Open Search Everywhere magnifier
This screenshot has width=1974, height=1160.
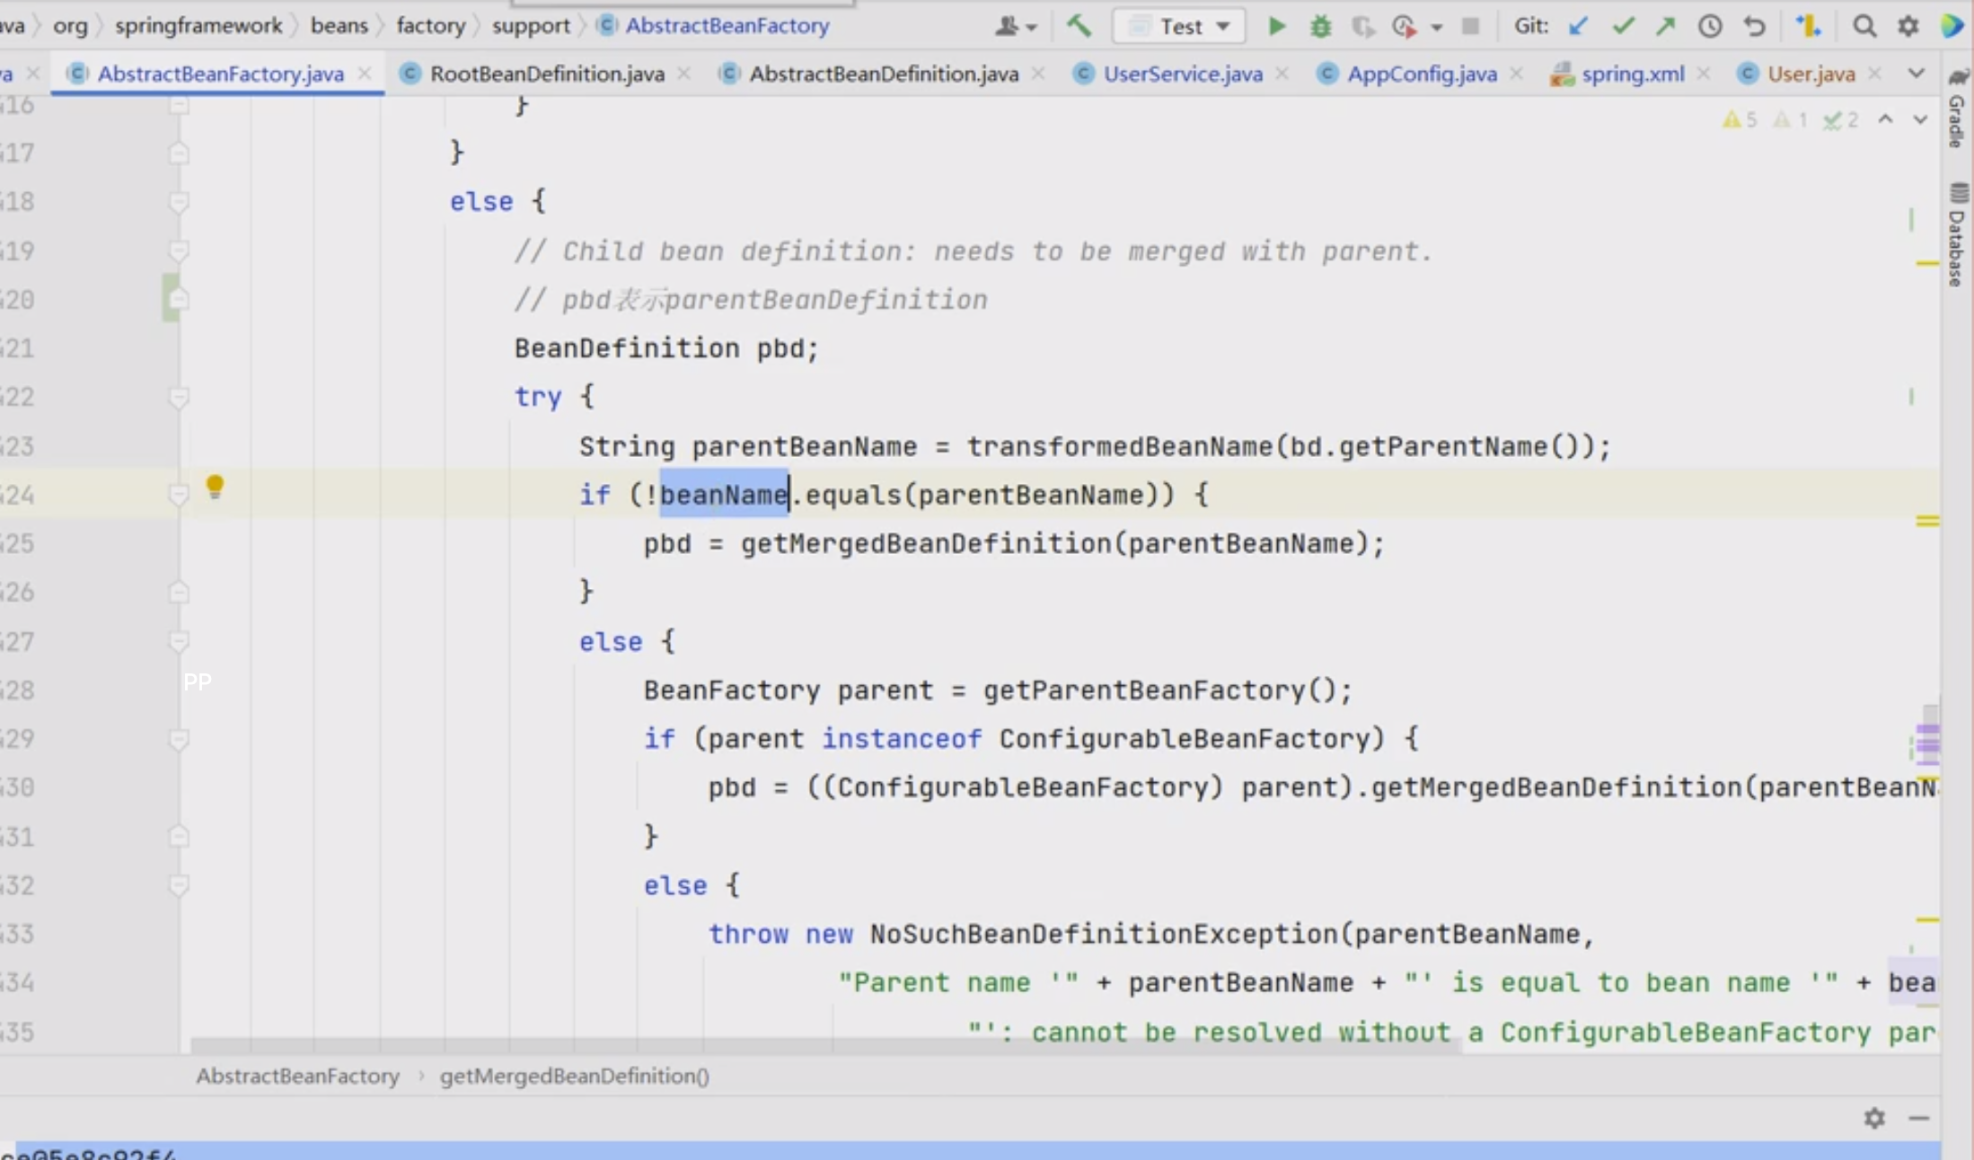(x=1864, y=26)
